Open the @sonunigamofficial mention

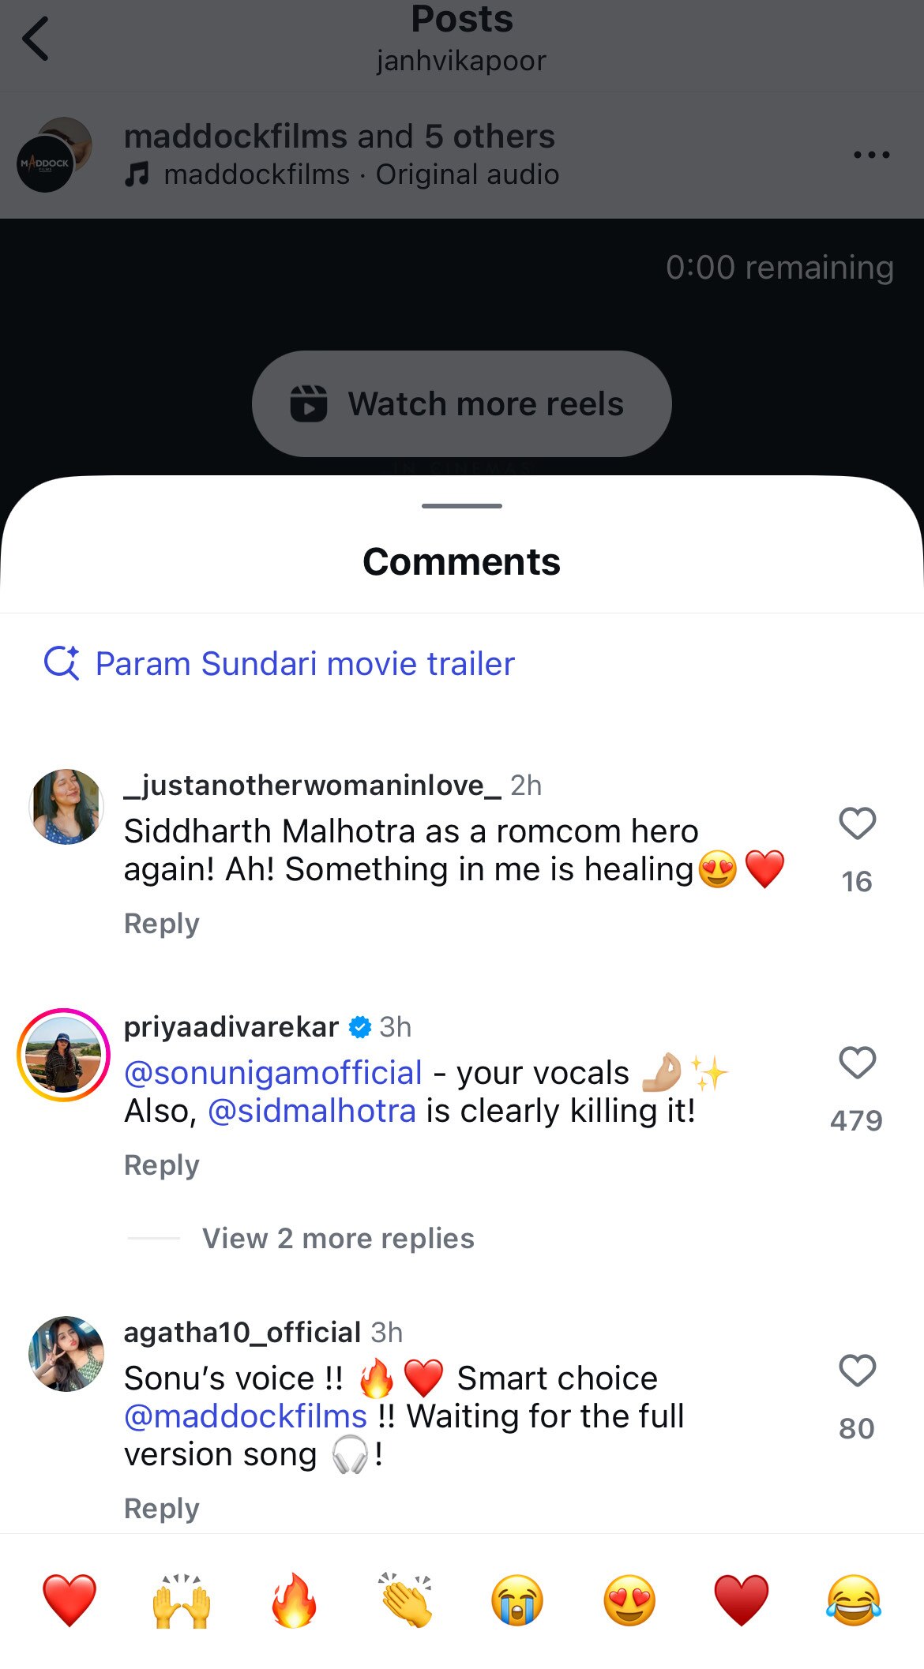click(x=273, y=1073)
